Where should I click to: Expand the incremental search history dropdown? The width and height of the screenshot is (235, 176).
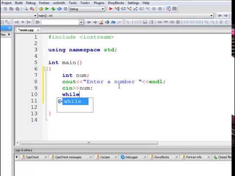coord(81,22)
